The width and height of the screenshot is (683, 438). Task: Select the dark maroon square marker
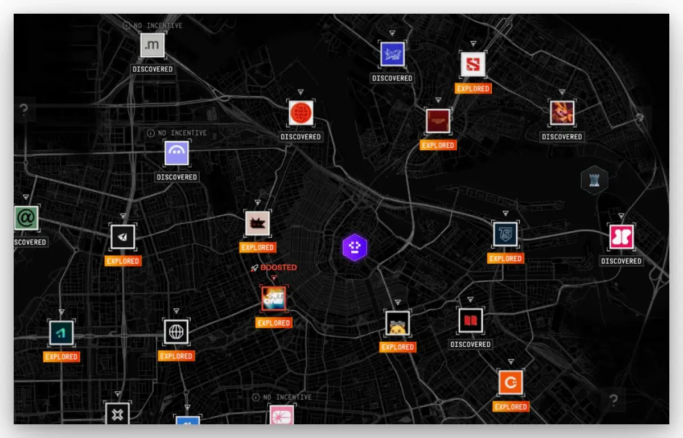(x=438, y=121)
